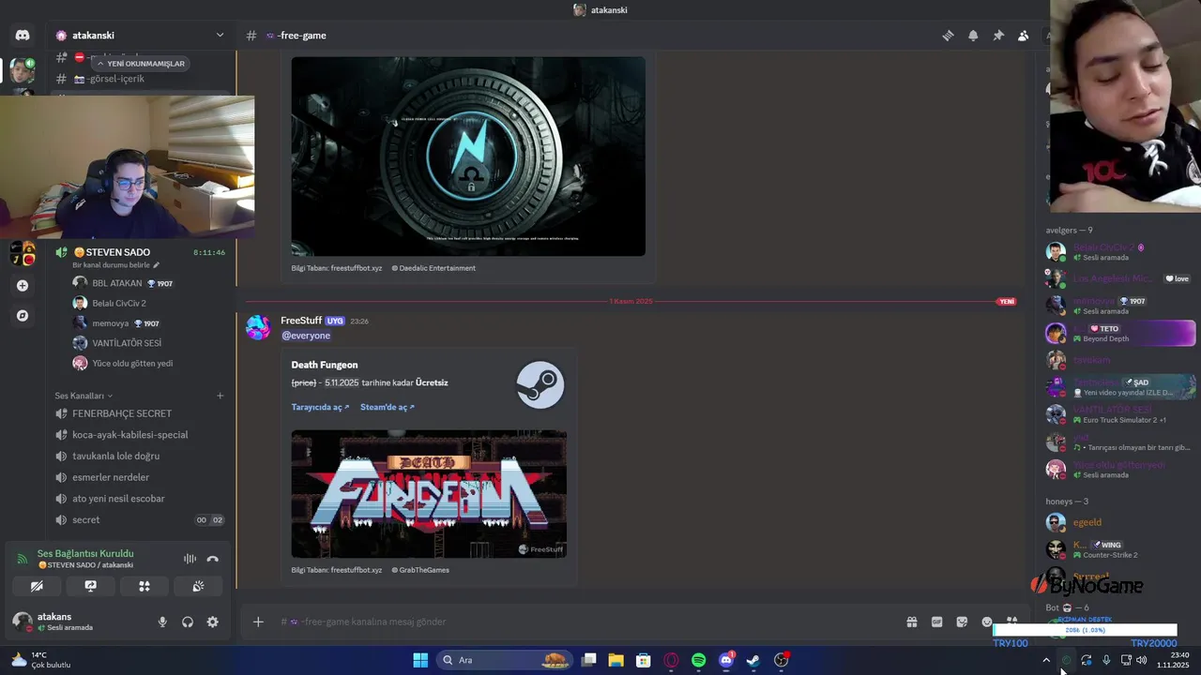Click the message input for -free-game channel
The image size is (1201, 675).
click(x=582, y=622)
